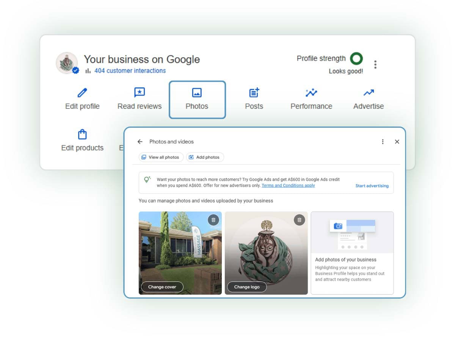Viewport: 455px width, 341px height.
Task: Click the lightbulb icon in the ads banner
Action: point(147,180)
